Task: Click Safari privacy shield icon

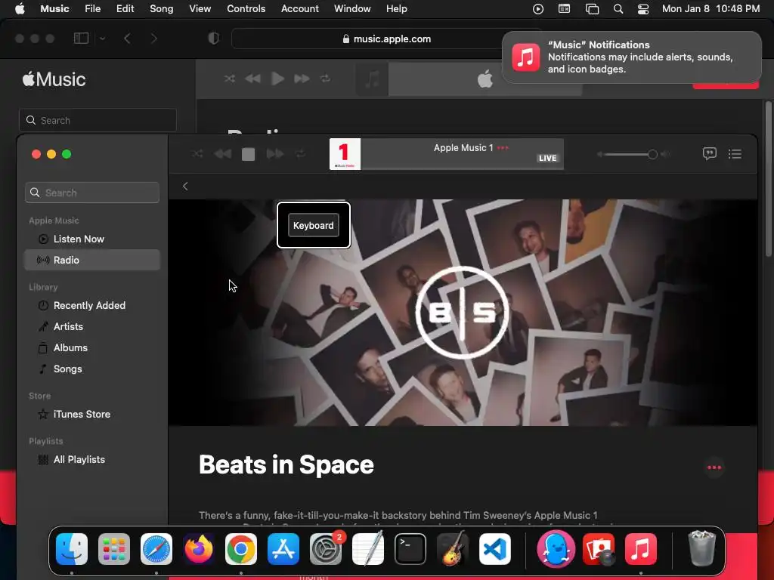Action: (x=213, y=39)
